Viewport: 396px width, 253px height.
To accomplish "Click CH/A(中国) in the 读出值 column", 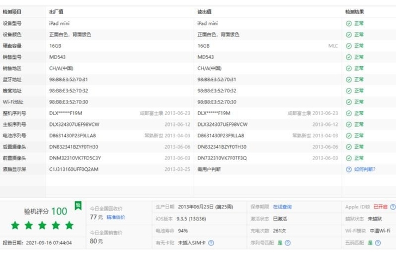I will pos(209,68).
